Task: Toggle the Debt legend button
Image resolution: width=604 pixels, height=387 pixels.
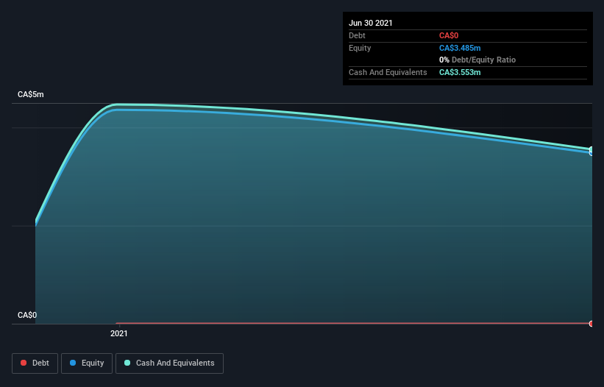Action: [x=35, y=363]
